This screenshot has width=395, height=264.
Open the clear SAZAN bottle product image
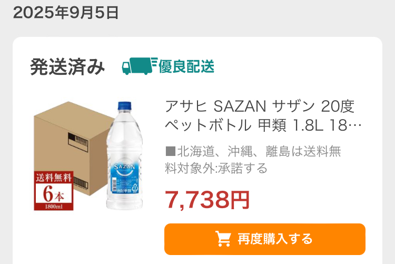point(125,155)
